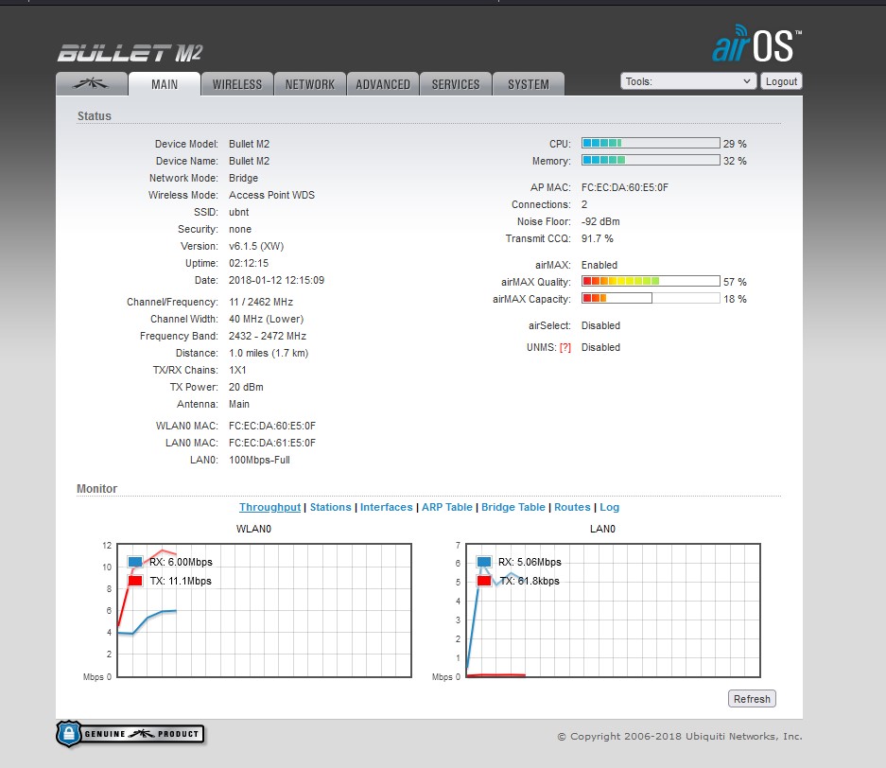Click the Status section heading

point(95,115)
